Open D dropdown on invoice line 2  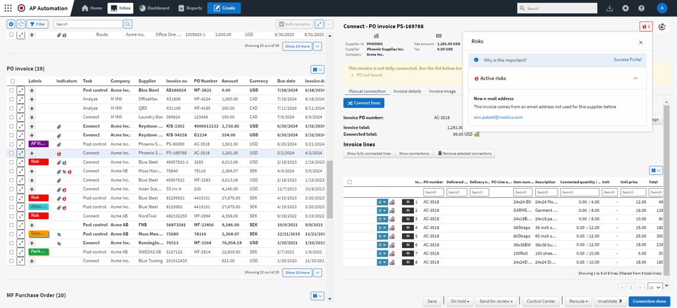pyautogui.click(x=382, y=211)
